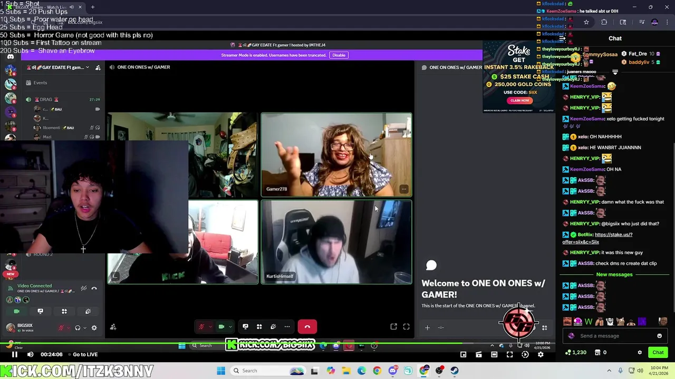
Task: Open Chrome from Windows taskbar
Action: tap(377, 371)
